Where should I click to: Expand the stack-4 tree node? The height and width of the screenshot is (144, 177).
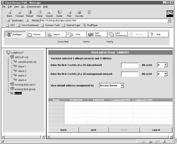click(12, 79)
